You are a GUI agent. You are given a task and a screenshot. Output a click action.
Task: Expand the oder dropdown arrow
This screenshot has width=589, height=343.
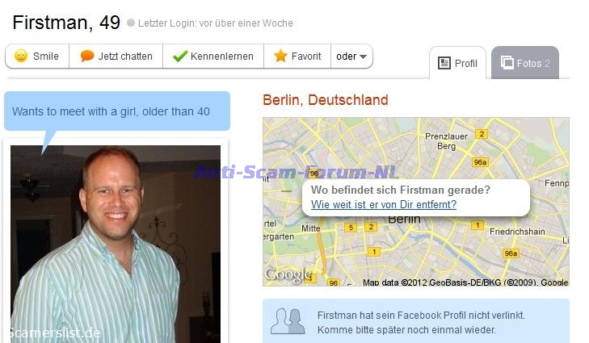[363, 56]
